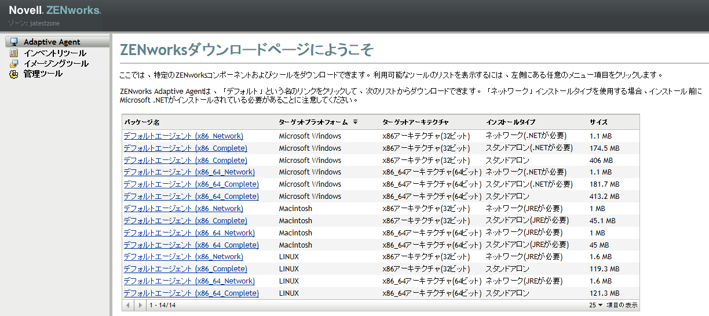Click the sort arrow beside ターゲットプラットフォーム
The width and height of the screenshot is (709, 316).
355,122
